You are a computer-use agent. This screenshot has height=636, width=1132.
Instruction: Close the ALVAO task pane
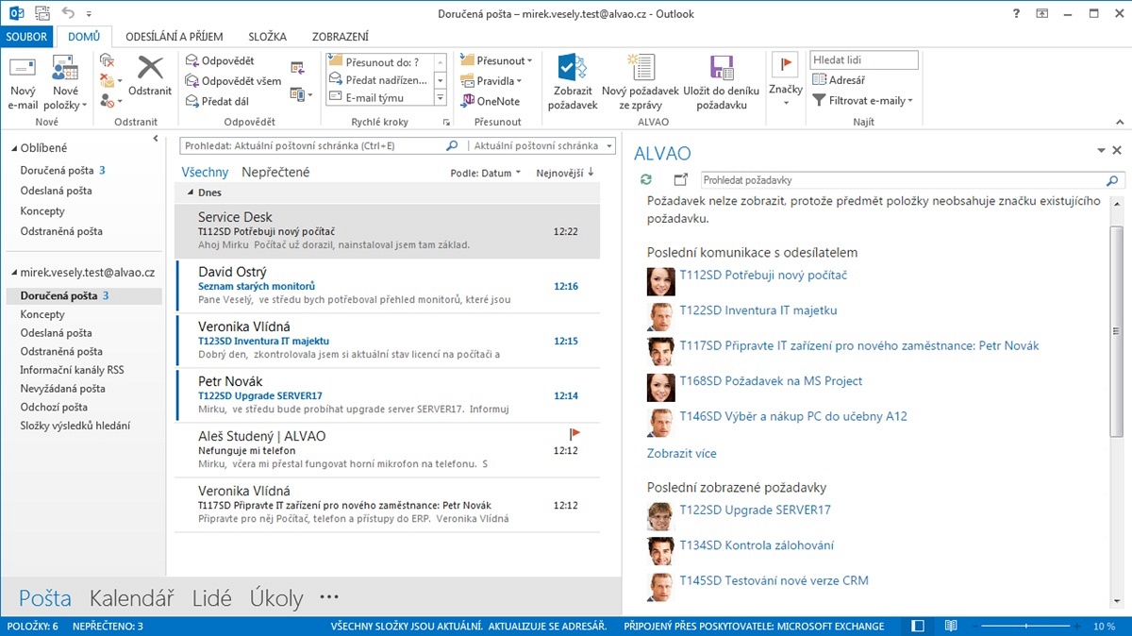click(x=1117, y=151)
